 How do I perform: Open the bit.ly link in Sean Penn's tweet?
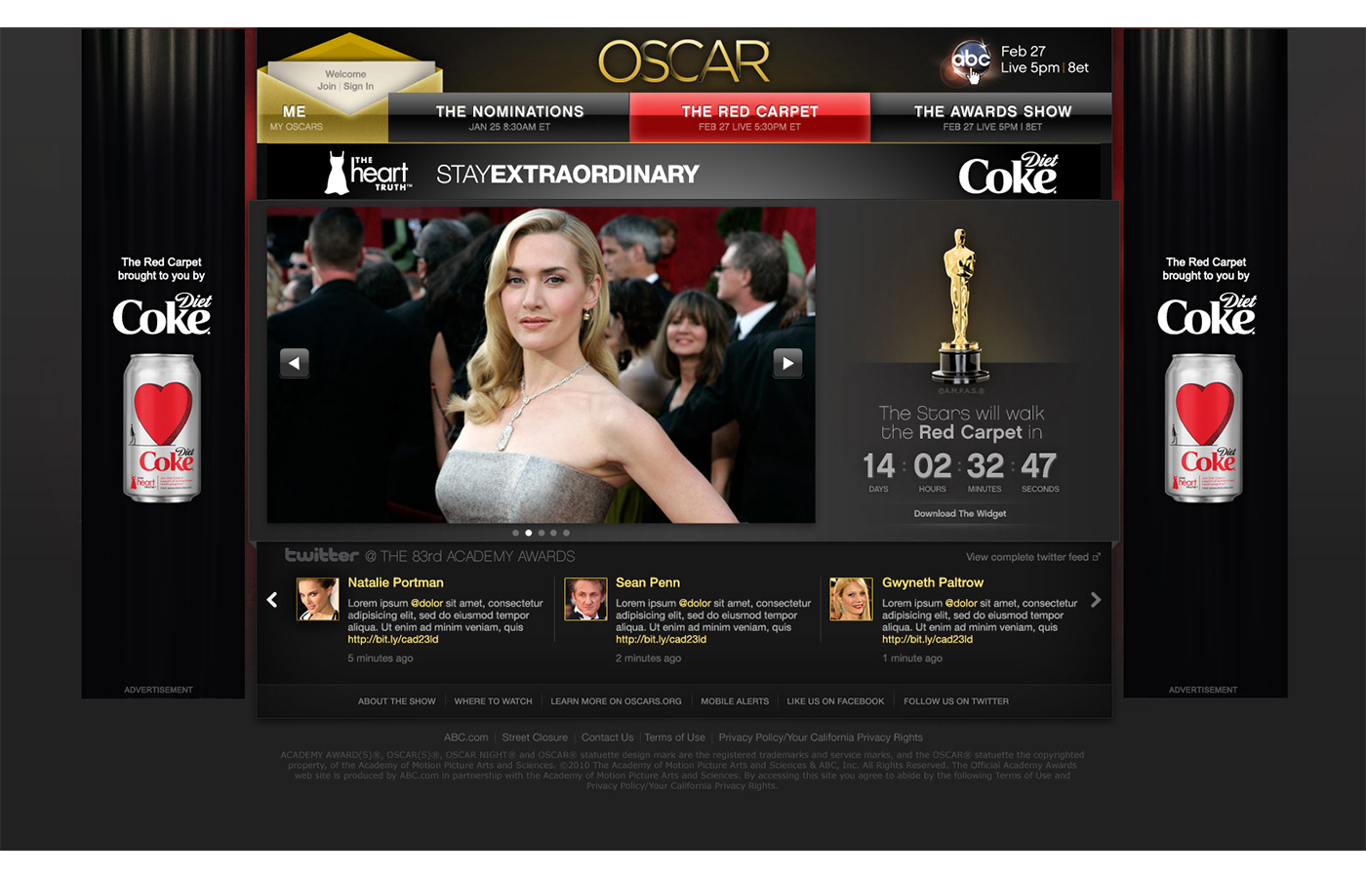pyautogui.click(x=661, y=639)
